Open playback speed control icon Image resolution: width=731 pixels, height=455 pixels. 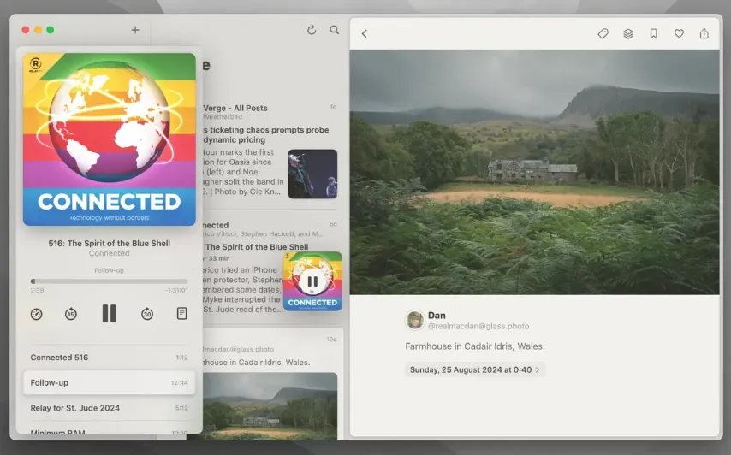[x=36, y=314]
